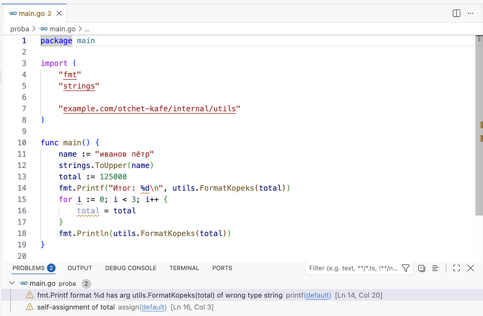
Task: Maximize the panel size icon
Action: 456,268
